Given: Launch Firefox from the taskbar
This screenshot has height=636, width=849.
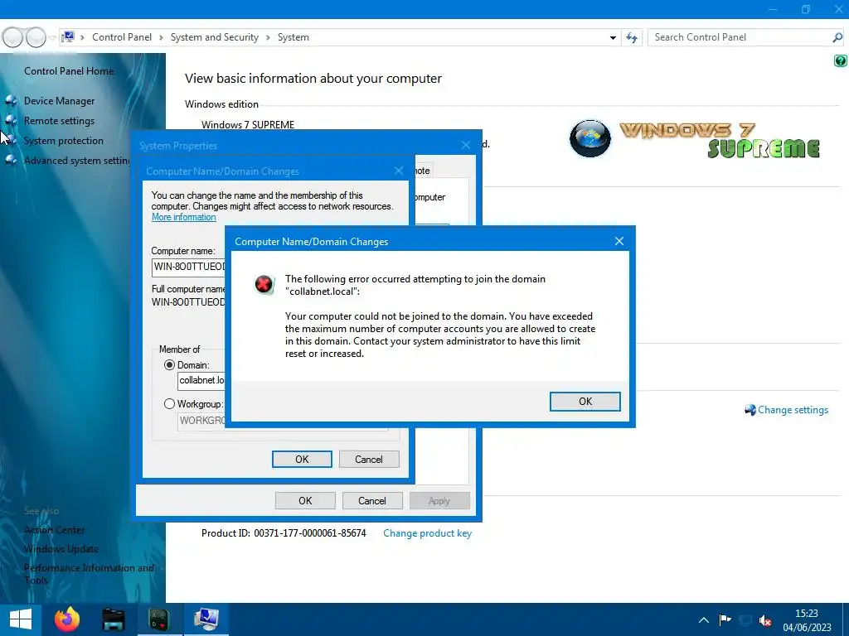Looking at the screenshot, I should [67, 619].
